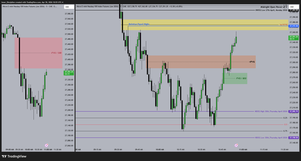Screen dimensions: 301x161
Task: Select the 0.75 label above 27,160.00
Action: [285, 131]
